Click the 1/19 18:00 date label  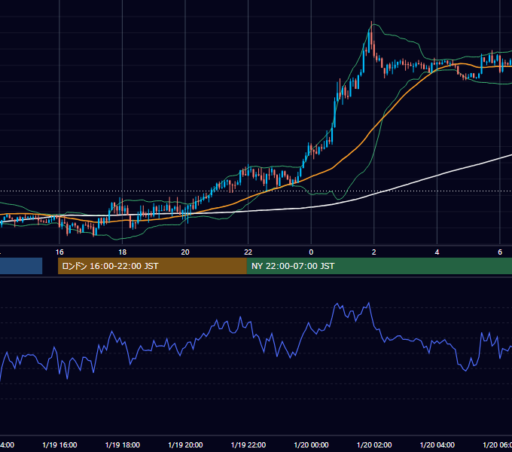pyautogui.click(x=123, y=445)
